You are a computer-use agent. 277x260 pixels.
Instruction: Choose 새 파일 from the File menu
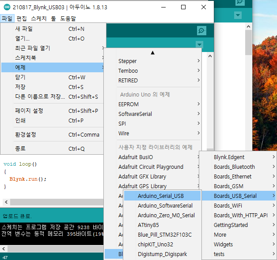(x=52, y=29)
